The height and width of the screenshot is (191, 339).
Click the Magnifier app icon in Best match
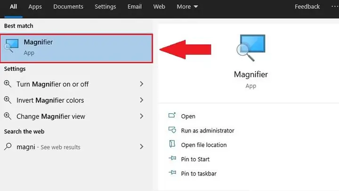tap(11, 45)
